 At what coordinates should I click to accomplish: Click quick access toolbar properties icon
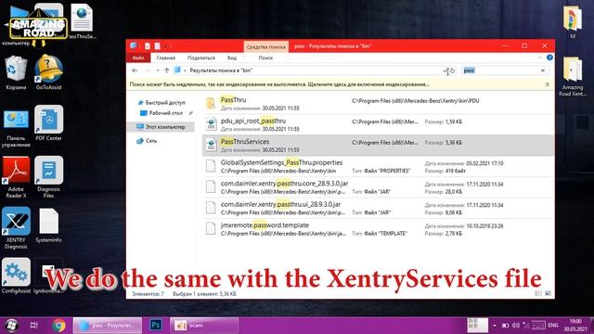point(148,46)
